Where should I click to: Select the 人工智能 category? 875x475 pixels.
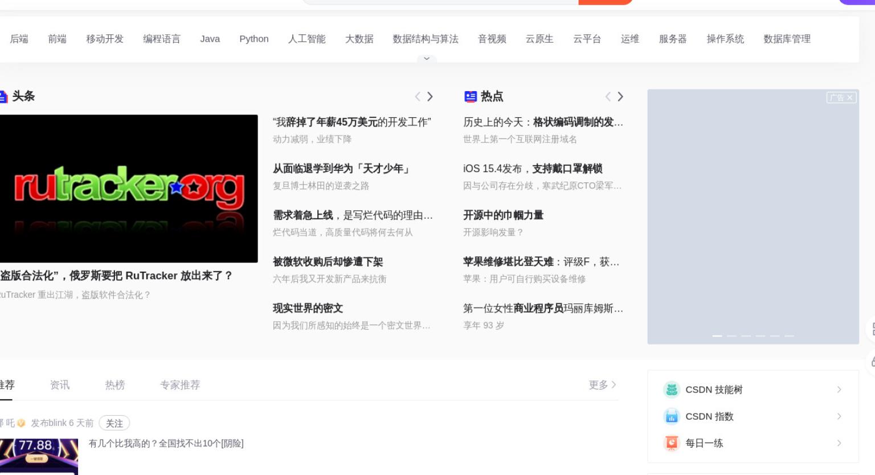tap(307, 39)
